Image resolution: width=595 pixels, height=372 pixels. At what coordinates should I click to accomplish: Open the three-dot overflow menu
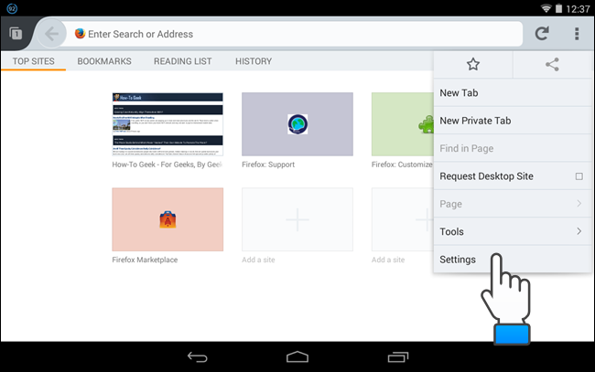pos(577,34)
